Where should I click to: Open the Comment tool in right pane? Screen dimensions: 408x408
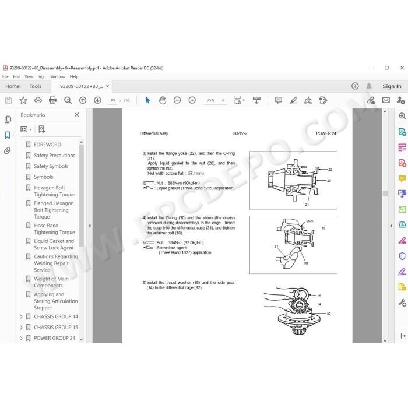coord(402,178)
